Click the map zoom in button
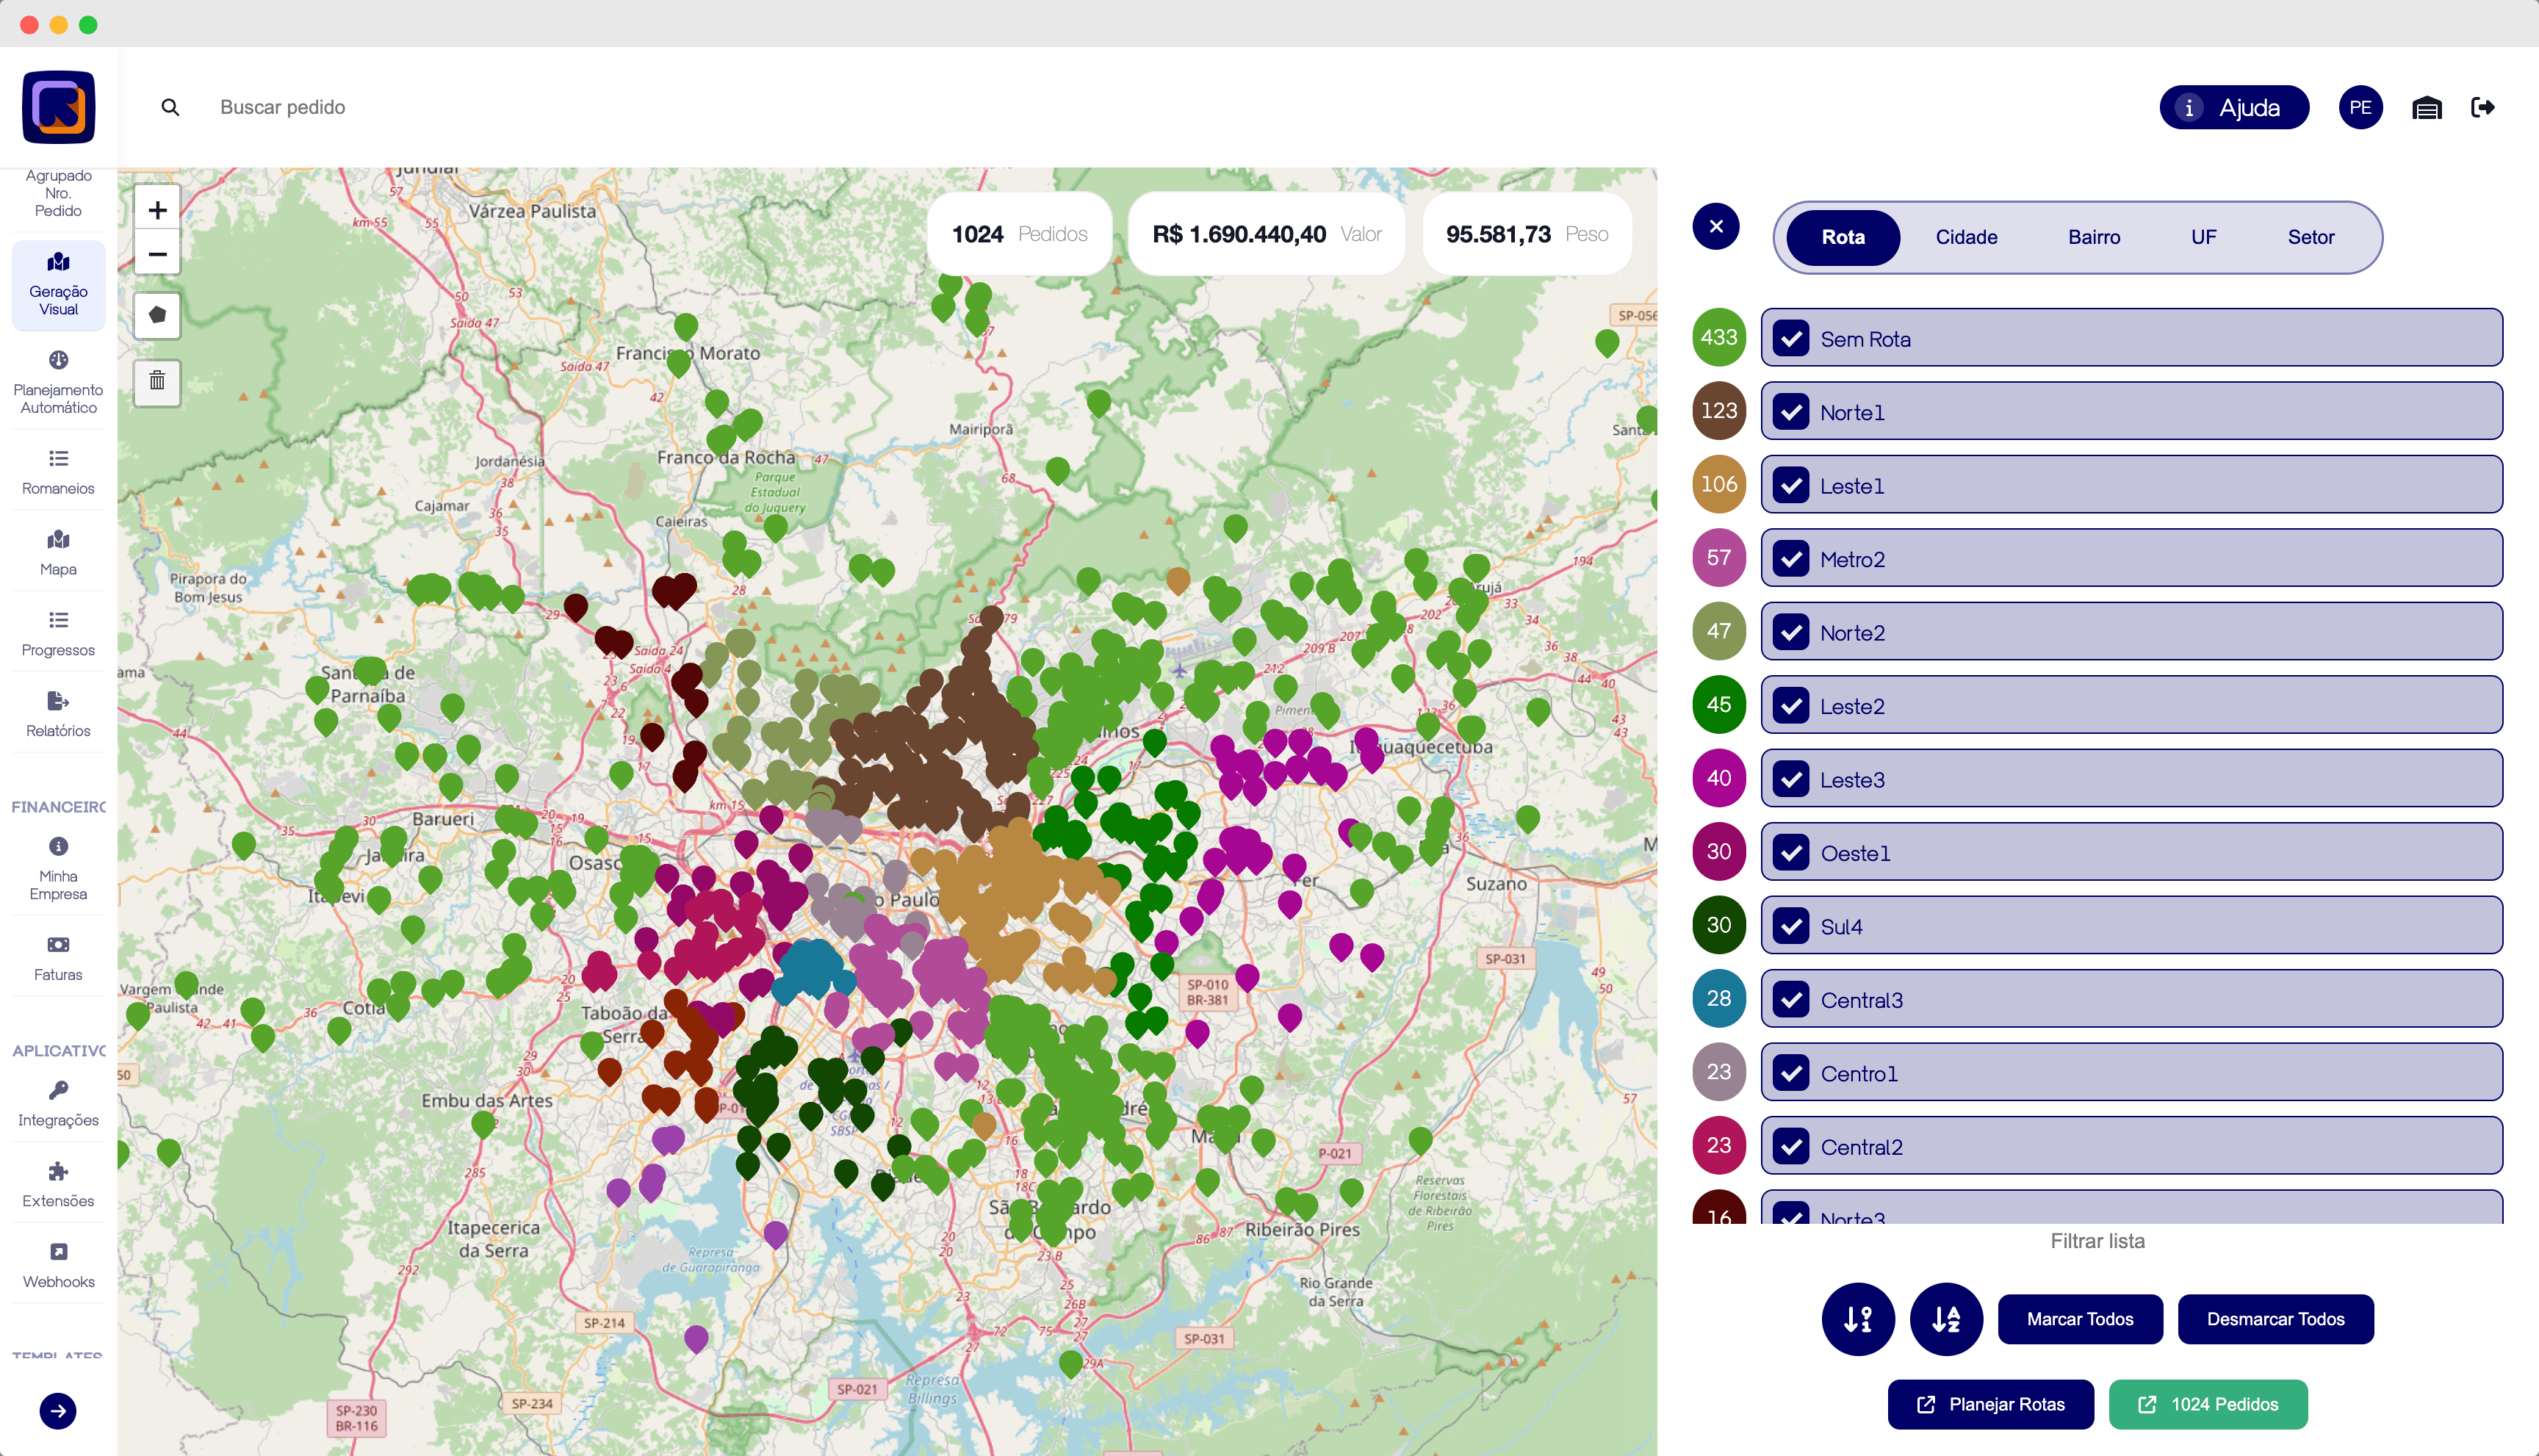This screenshot has height=1456, width=2539. 157,210
